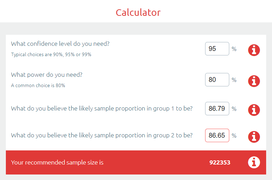272x180 pixels.
Task: Click the percent sign next to confidence level
Action: [x=234, y=49]
